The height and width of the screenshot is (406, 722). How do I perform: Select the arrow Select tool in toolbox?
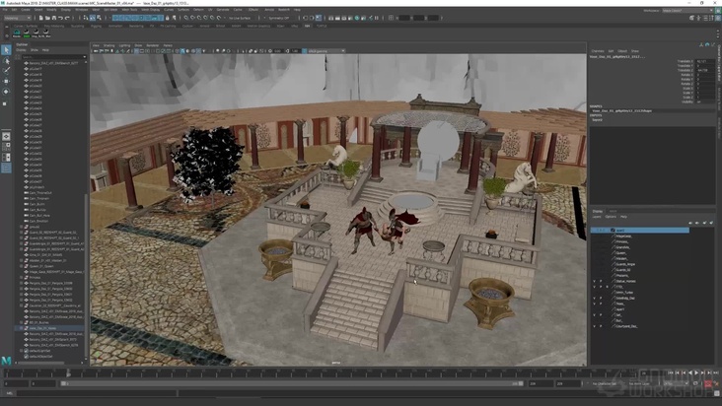6,49
